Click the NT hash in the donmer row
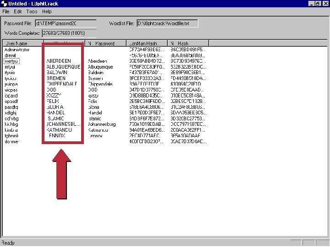 pyautogui.click(x=188, y=141)
